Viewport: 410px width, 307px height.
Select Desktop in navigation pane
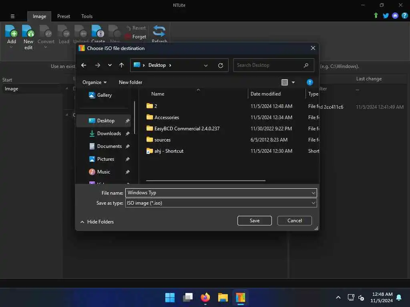(x=104, y=121)
